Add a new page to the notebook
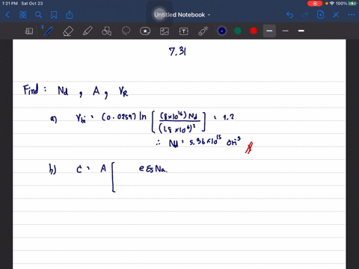This screenshot has width=359, height=269. tap(320, 15)
